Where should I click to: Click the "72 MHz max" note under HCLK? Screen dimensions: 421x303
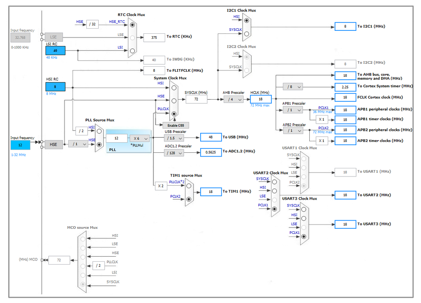(260, 106)
